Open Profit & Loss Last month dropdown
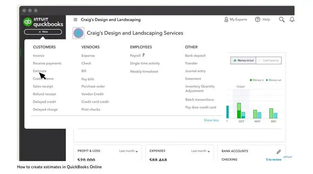This screenshot has width=313, height=174. pyautogui.click(x=129, y=151)
